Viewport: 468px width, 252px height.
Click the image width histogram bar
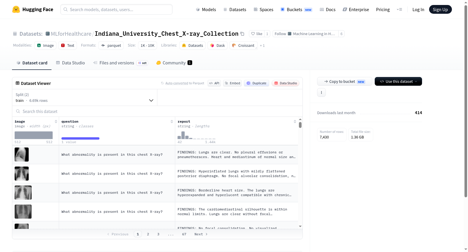pyautogui.click(x=34, y=135)
